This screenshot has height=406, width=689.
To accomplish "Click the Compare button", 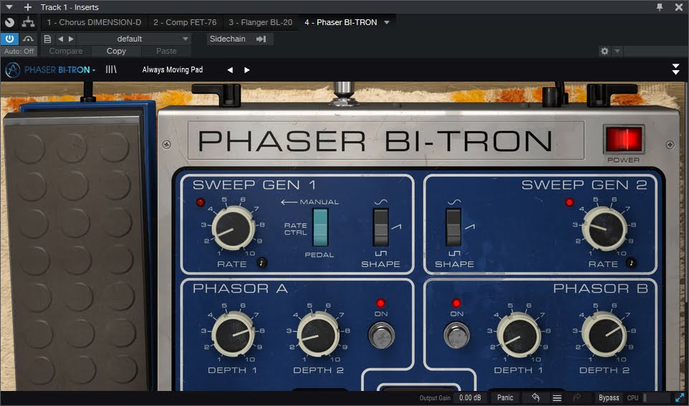I will 66,51.
